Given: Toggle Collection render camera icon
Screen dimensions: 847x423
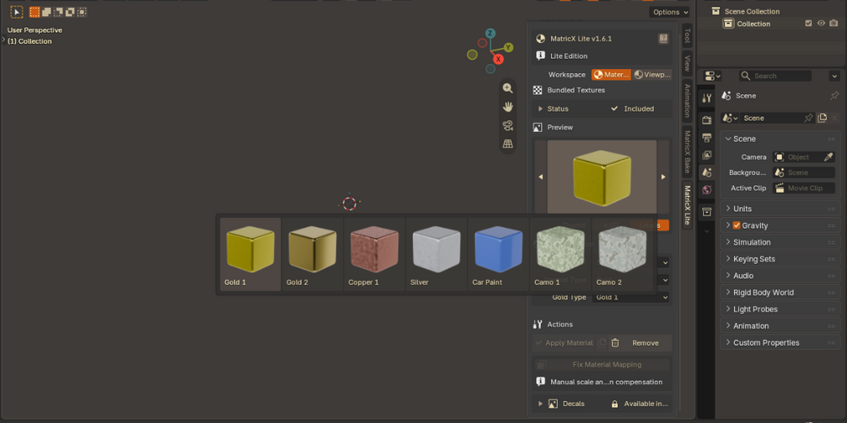Looking at the screenshot, I should pyautogui.click(x=834, y=24).
